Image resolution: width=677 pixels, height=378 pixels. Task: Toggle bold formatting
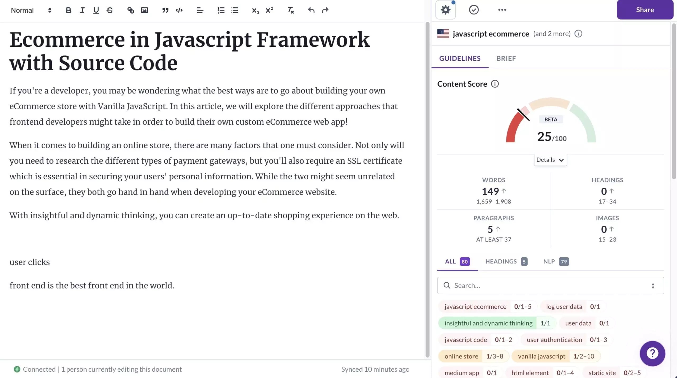pyautogui.click(x=68, y=10)
